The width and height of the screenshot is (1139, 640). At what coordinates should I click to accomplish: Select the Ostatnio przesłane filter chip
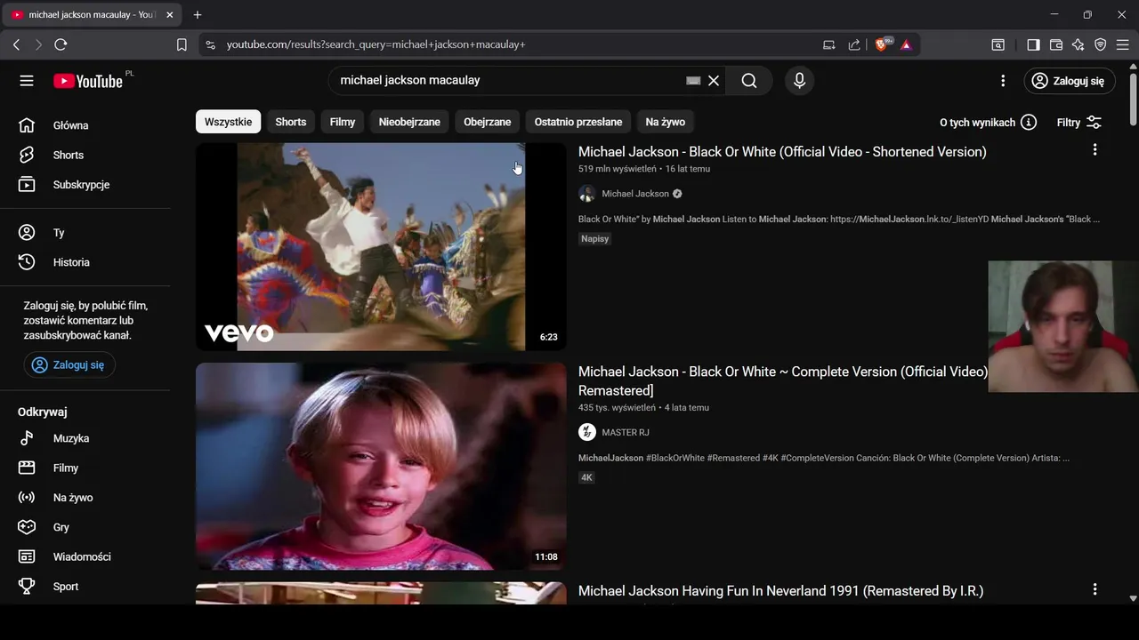[x=578, y=122]
